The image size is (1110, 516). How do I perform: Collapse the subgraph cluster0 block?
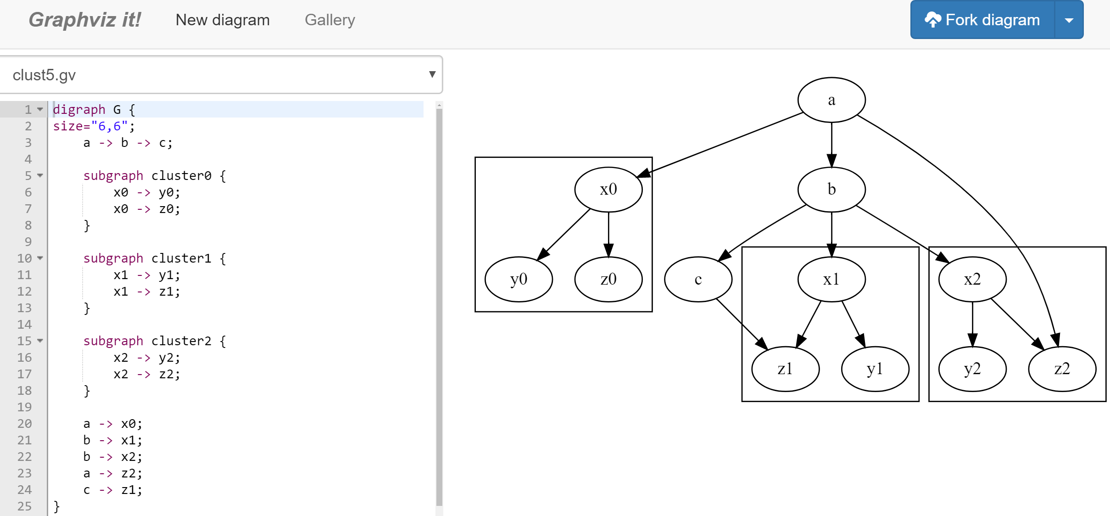(40, 175)
